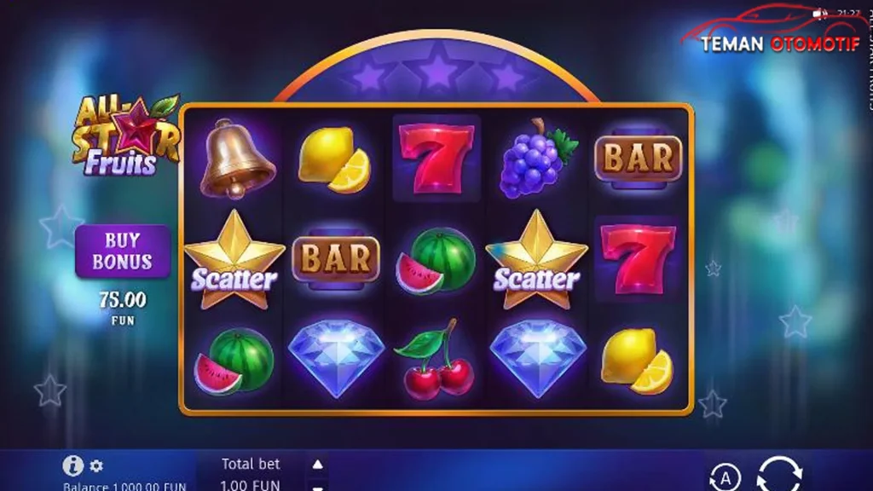Click the golden bell symbol
The image size is (873, 491).
(236, 159)
